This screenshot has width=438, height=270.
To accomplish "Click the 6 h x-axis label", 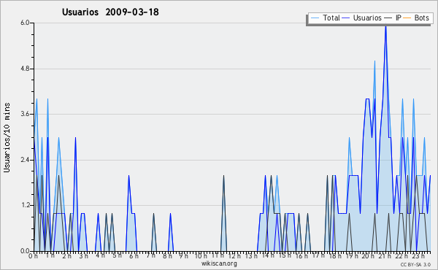I will [x=134, y=255].
